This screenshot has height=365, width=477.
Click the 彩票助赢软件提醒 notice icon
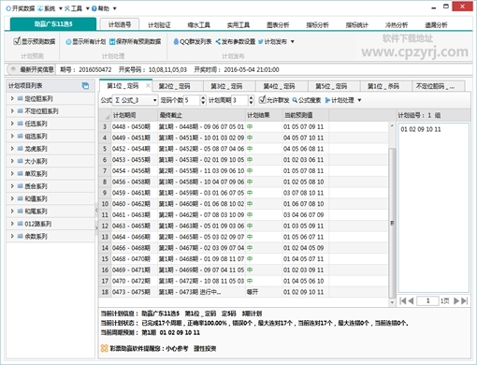[x=105, y=348]
